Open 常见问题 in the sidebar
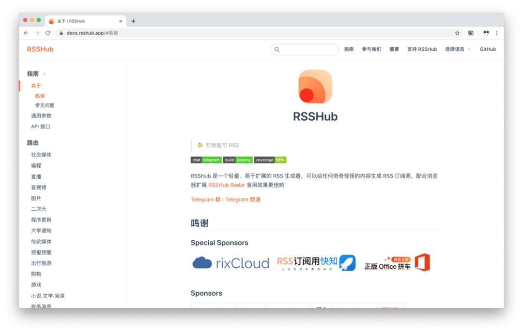Screen dimensions: 523x333 (x=45, y=105)
